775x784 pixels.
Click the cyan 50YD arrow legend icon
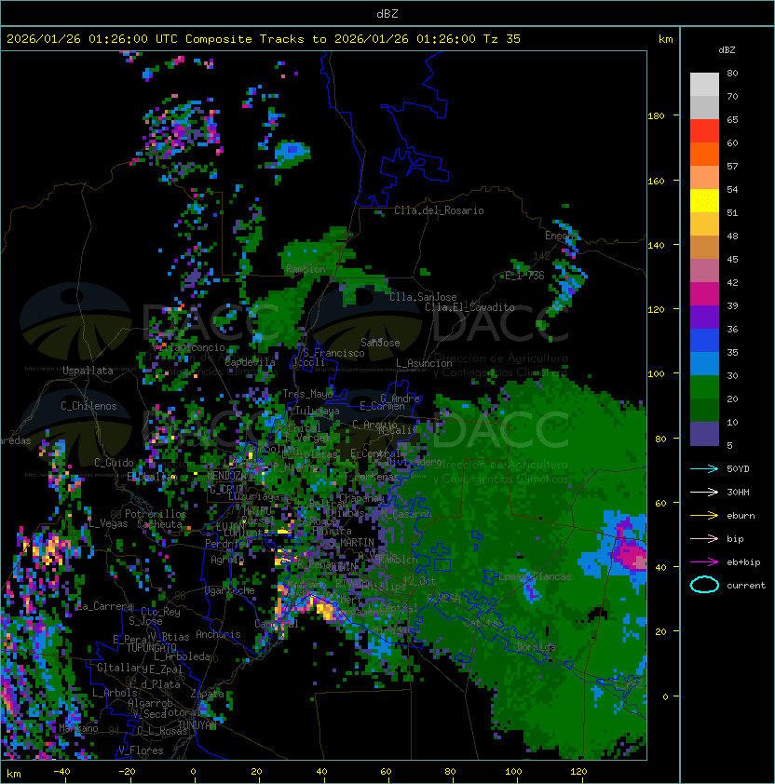(x=704, y=468)
